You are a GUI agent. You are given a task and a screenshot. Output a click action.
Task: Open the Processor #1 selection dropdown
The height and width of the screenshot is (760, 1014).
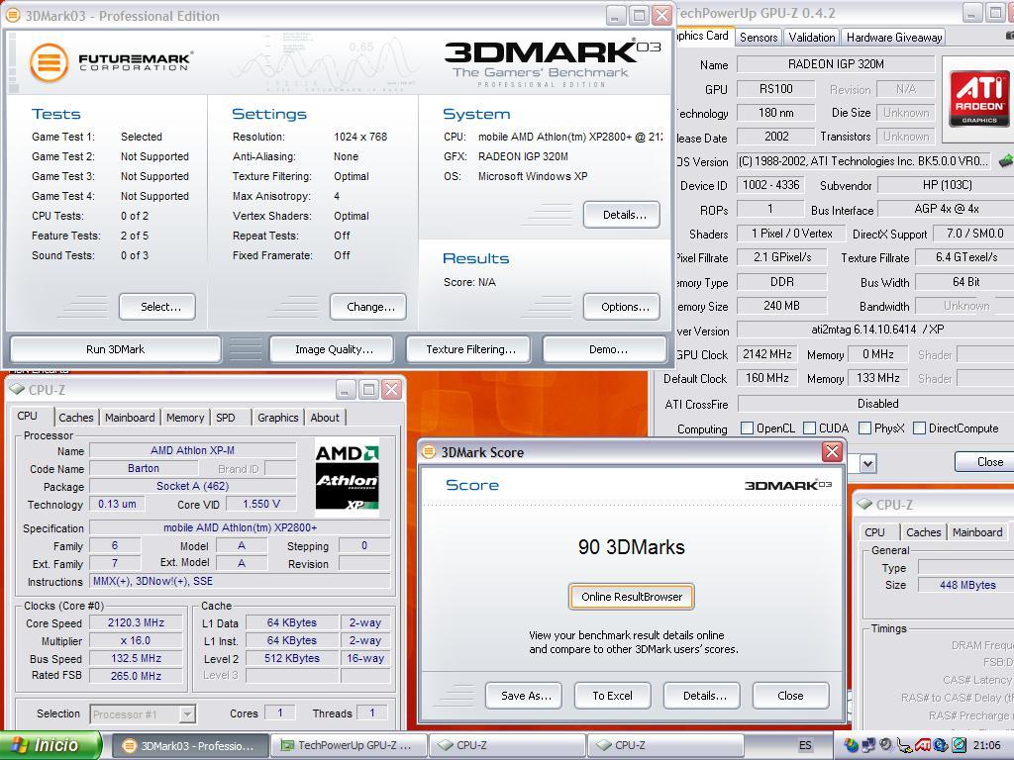pyautogui.click(x=187, y=714)
